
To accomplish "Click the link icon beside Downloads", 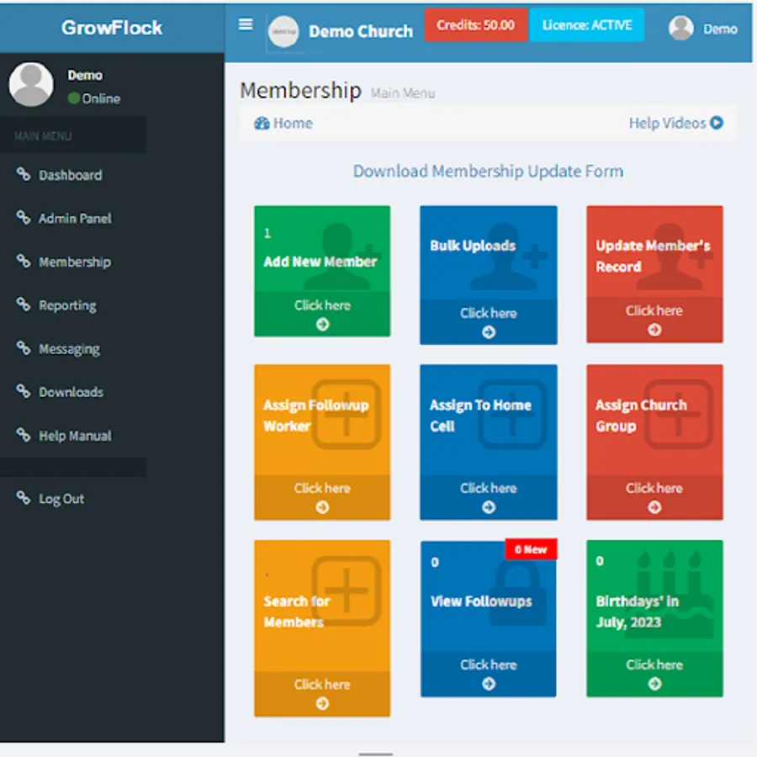I will (24, 391).
